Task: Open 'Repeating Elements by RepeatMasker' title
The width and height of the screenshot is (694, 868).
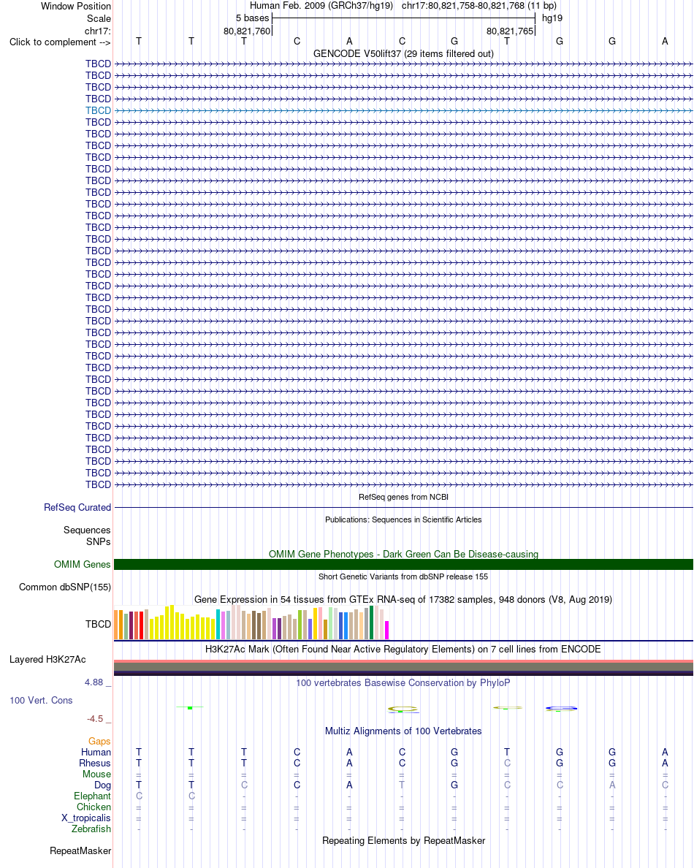Action: pyautogui.click(x=403, y=841)
